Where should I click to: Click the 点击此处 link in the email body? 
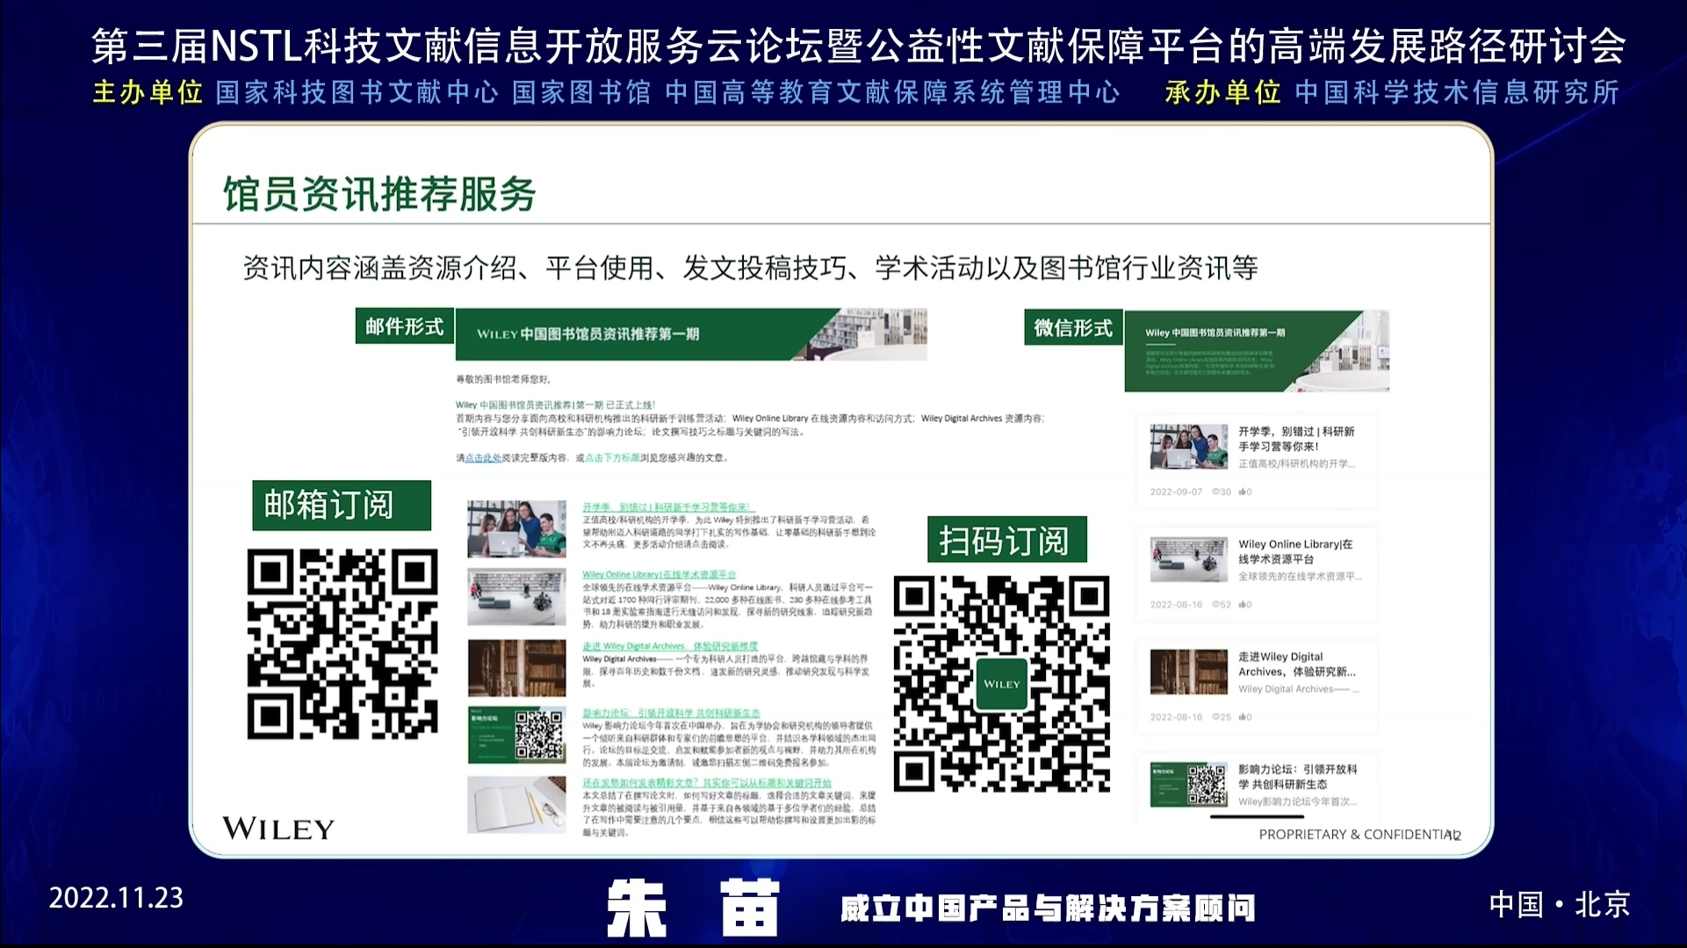click(x=483, y=458)
